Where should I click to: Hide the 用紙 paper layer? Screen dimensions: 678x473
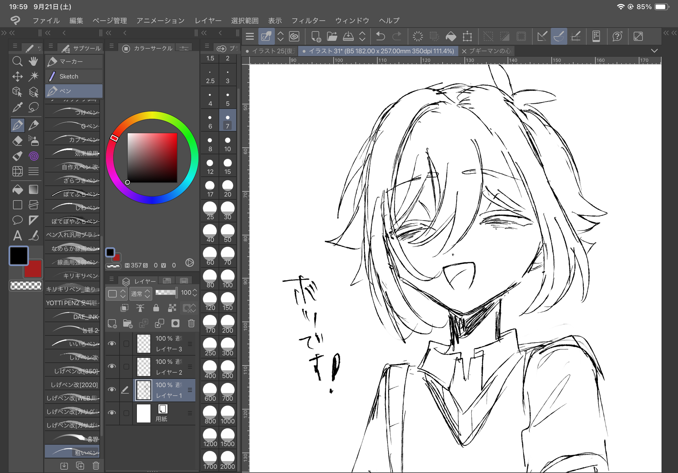point(112,413)
